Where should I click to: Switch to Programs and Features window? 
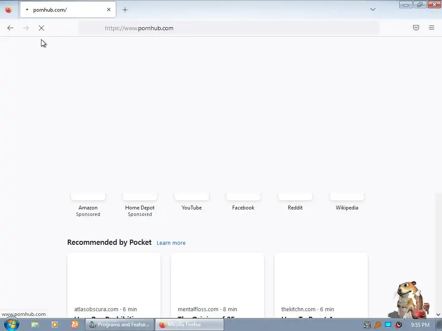click(120, 325)
